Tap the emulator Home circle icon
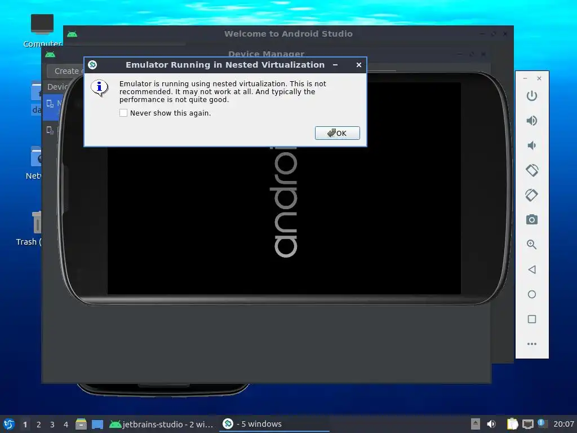577x433 pixels. click(532, 294)
